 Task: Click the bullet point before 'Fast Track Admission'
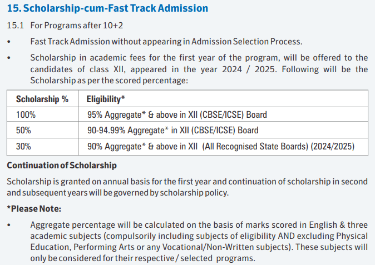[x=9, y=42]
